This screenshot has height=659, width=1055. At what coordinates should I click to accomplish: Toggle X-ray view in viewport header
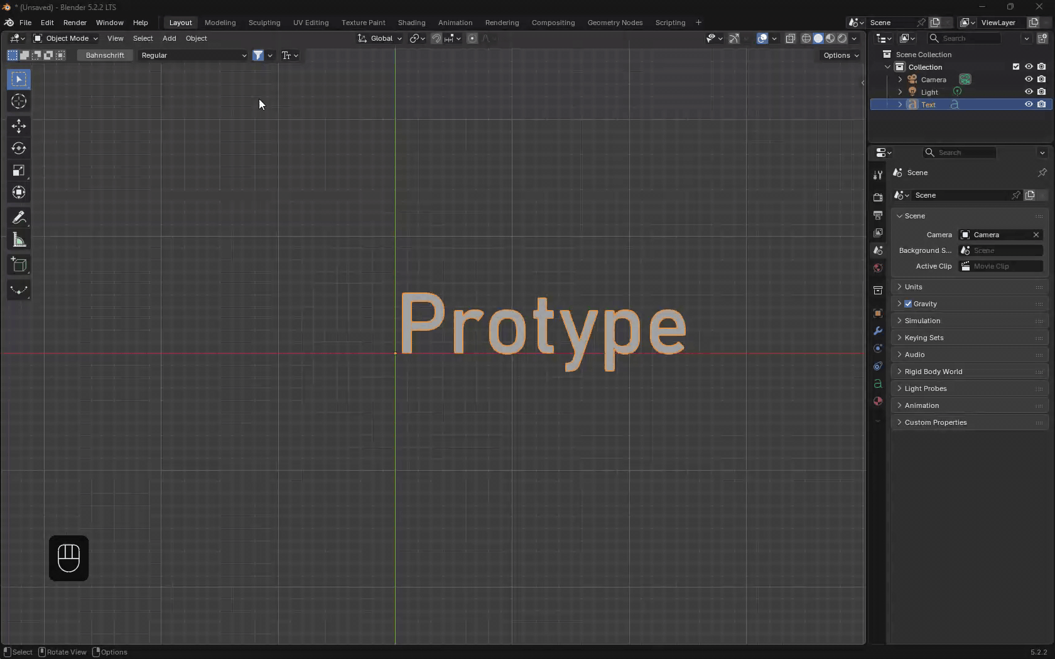tap(790, 38)
